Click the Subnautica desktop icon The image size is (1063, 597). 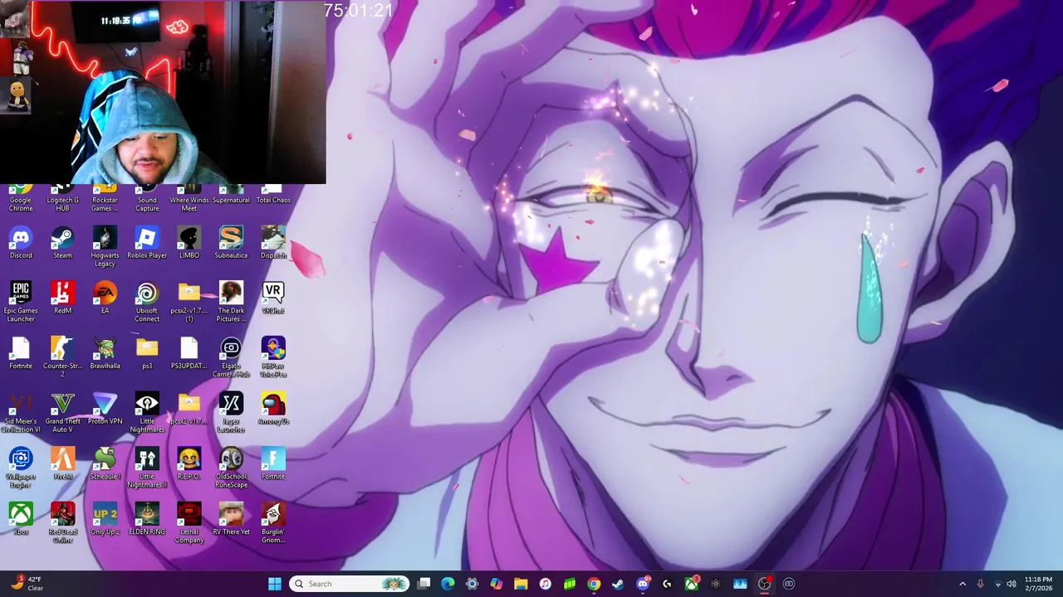[231, 243]
